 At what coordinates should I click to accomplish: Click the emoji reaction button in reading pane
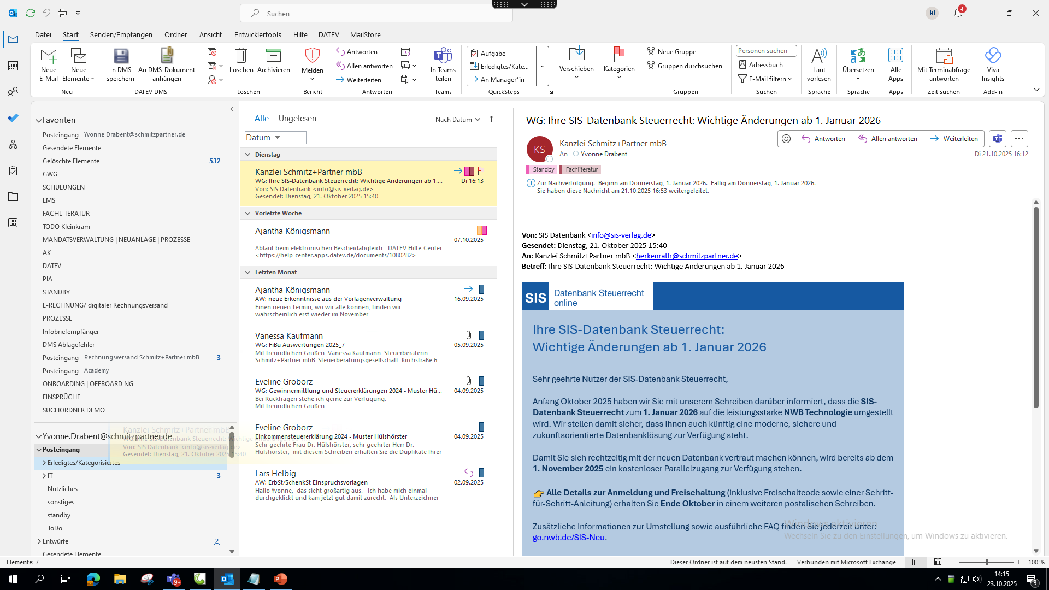(x=786, y=139)
